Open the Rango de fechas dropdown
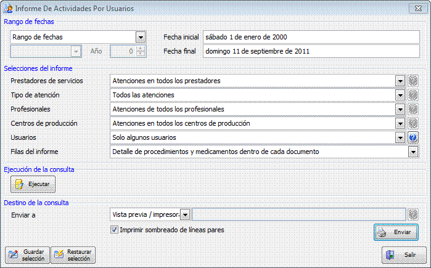This screenshot has width=431, height=268. [141, 37]
